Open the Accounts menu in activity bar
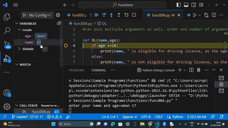 (7, 93)
